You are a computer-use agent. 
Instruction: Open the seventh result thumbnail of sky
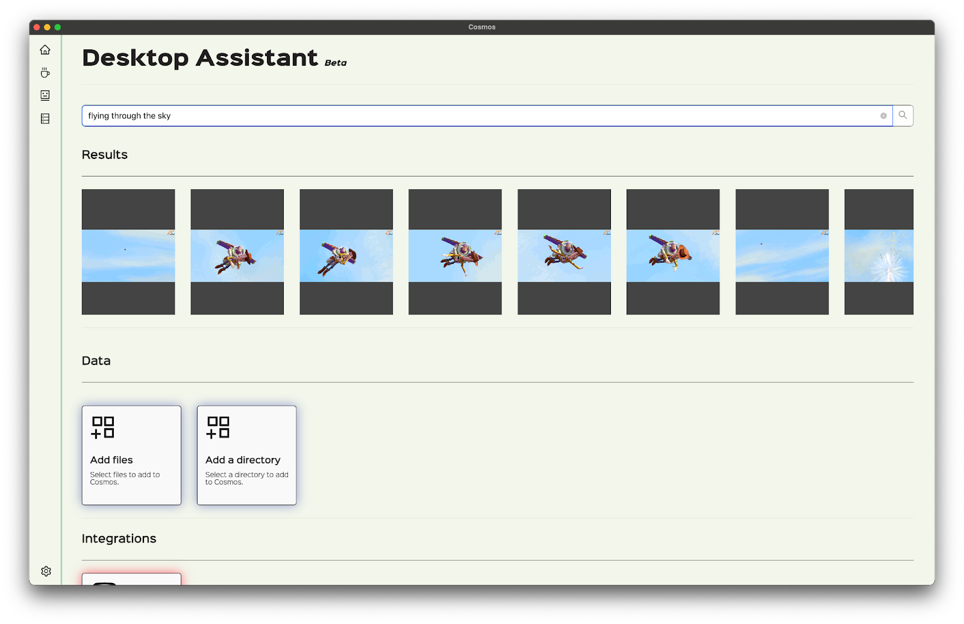782,252
